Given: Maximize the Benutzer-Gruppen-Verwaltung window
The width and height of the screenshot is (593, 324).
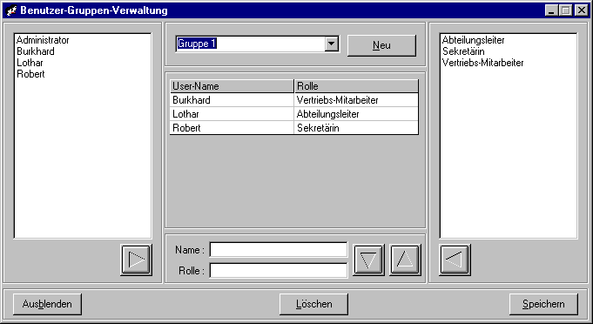Looking at the screenshot, I should pyautogui.click(x=565, y=10).
